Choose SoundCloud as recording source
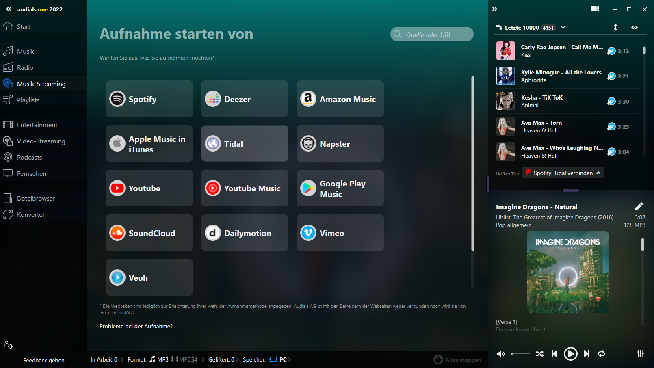Image resolution: width=654 pixels, height=368 pixels. [149, 233]
